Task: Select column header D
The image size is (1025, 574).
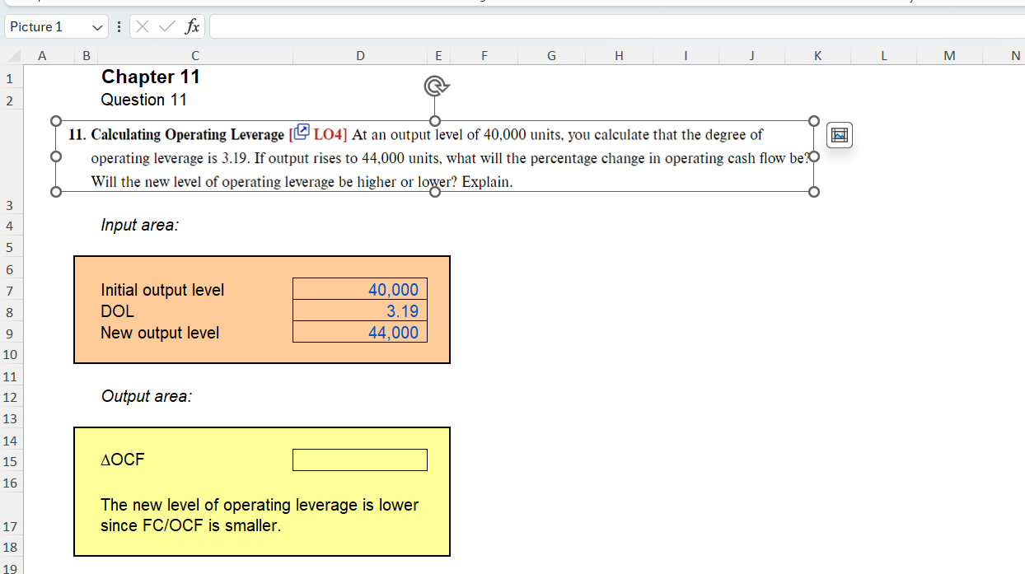Action: (x=360, y=55)
